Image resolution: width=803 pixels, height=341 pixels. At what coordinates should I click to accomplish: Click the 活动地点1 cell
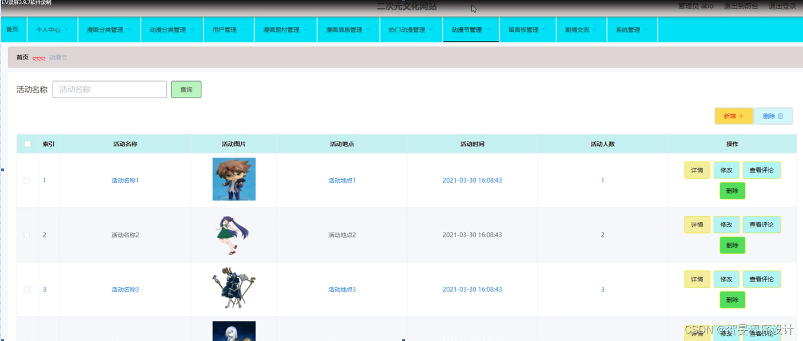click(x=342, y=180)
